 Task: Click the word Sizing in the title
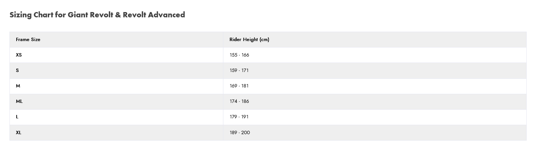point(20,15)
